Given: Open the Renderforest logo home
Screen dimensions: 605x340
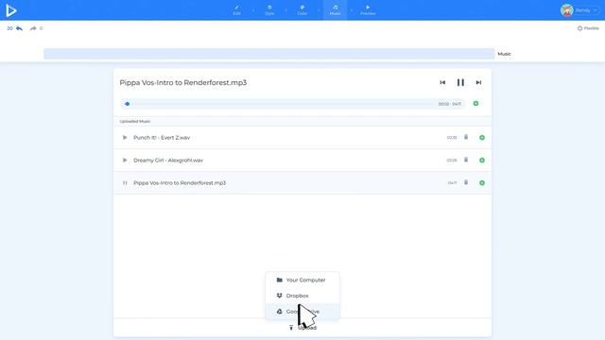Looking at the screenshot, I should 11,10.
